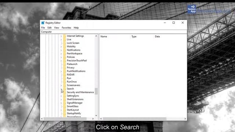Click the tree pane scroll down arrow
Image resolution: width=235 pixels, height=132 pixels.
96,115
